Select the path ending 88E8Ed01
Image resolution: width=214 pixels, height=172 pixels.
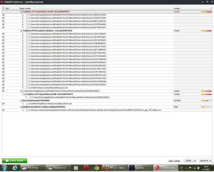[x=67, y=43]
